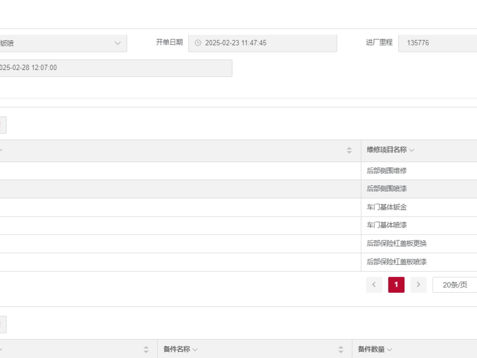
Task: Click the 2025-02-23 11:47:45 date text
Action: click(x=235, y=43)
